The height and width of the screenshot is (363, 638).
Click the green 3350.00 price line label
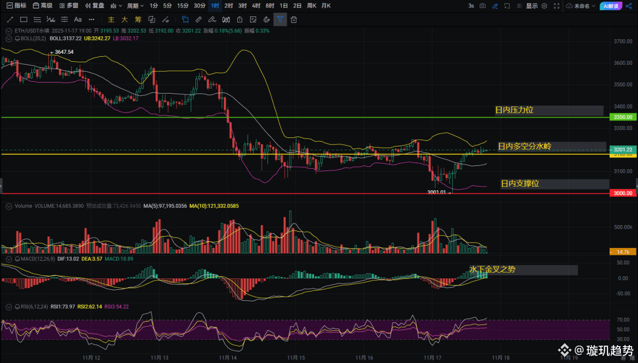click(623, 117)
